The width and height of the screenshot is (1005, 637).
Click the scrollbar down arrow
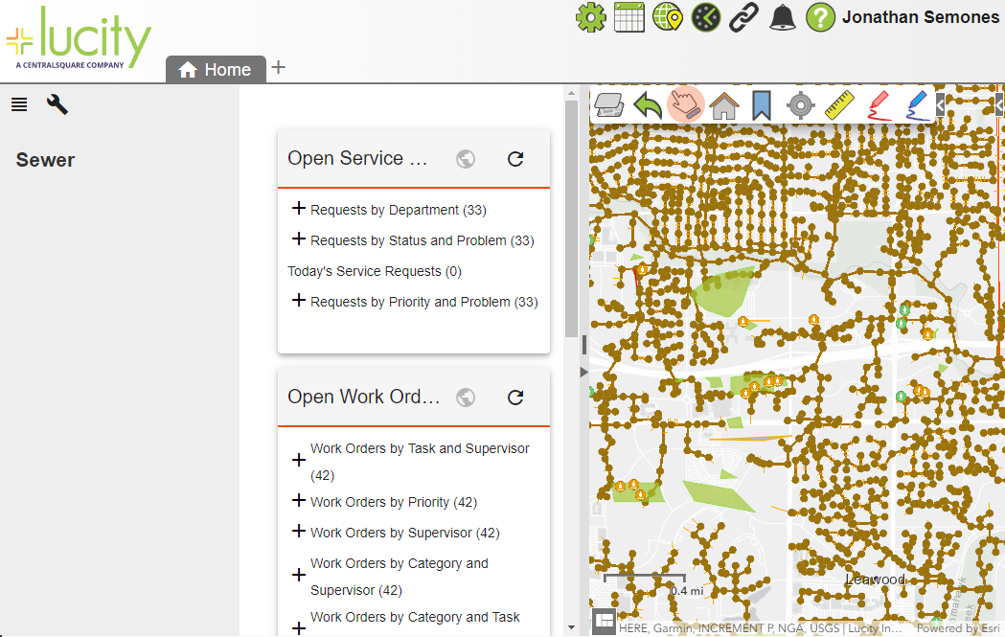[571, 627]
